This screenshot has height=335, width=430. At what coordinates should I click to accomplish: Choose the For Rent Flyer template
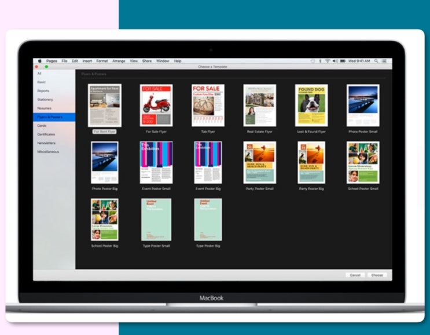105,105
